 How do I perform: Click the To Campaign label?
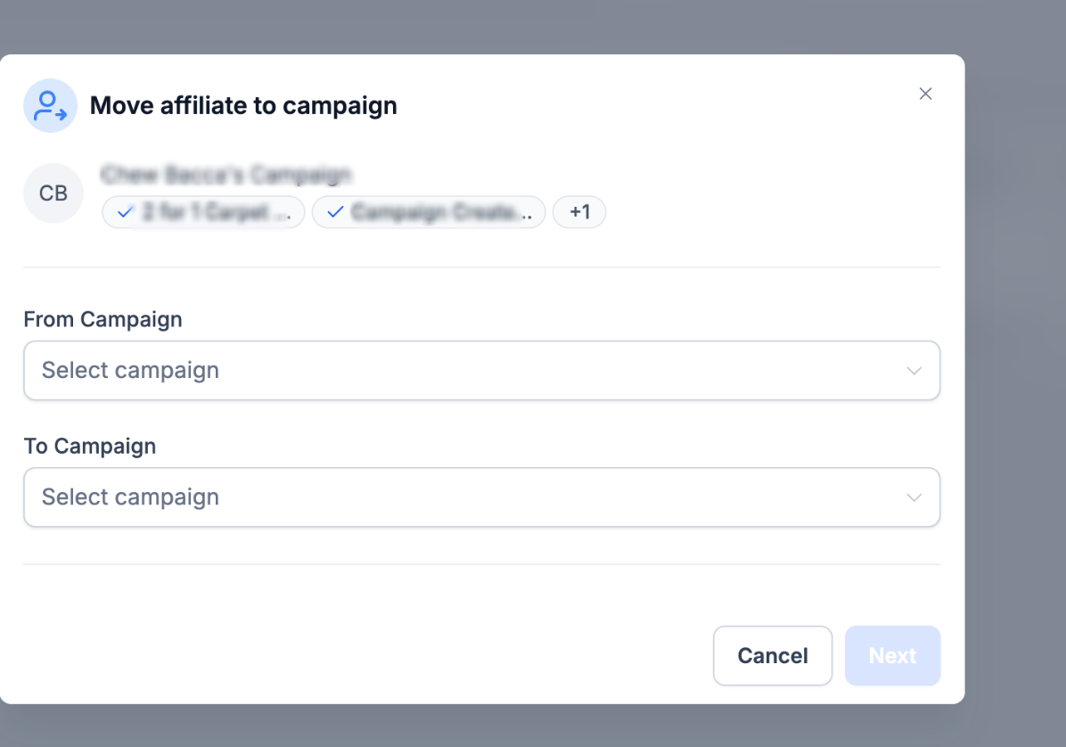[90, 446]
